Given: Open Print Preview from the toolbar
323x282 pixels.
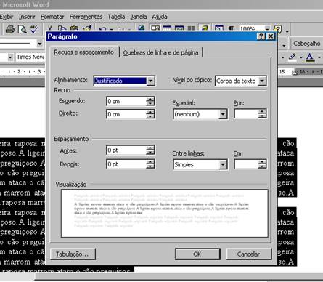Looking at the screenshot, I should tap(23, 30).
